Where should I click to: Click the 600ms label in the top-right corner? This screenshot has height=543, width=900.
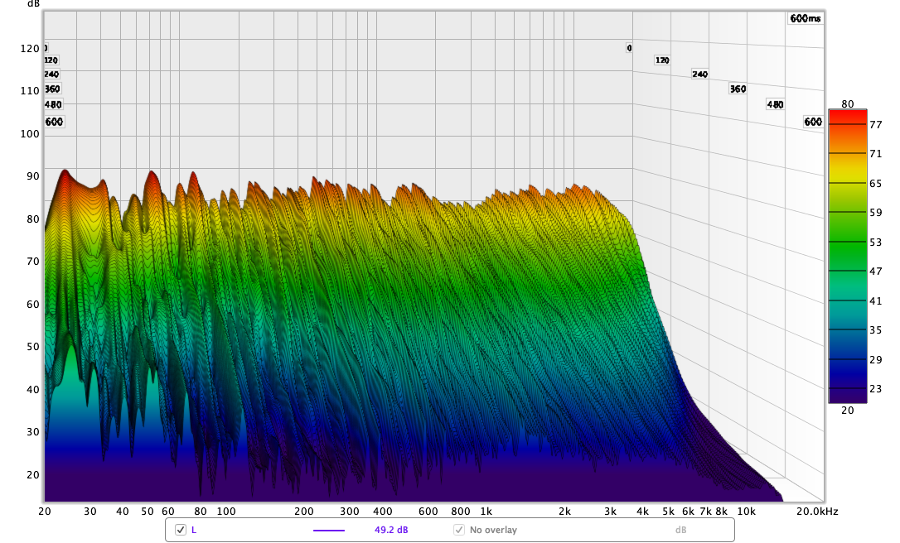[805, 18]
